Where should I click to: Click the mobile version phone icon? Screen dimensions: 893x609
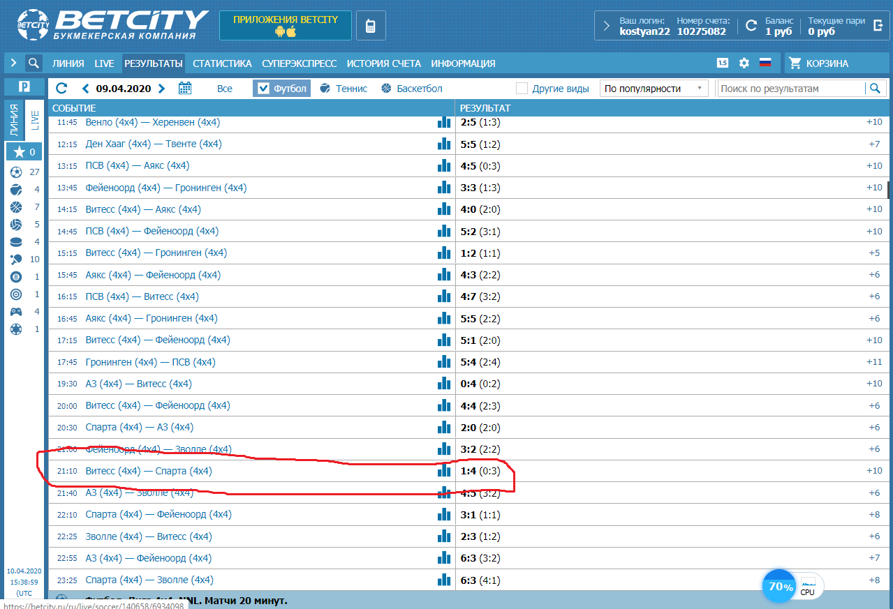coord(370,26)
